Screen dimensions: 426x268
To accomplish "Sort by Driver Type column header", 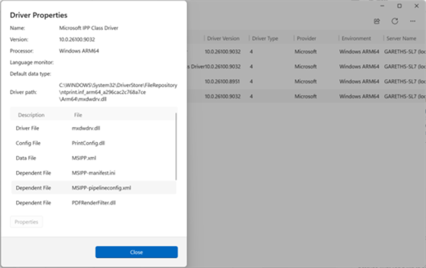I will click(265, 38).
